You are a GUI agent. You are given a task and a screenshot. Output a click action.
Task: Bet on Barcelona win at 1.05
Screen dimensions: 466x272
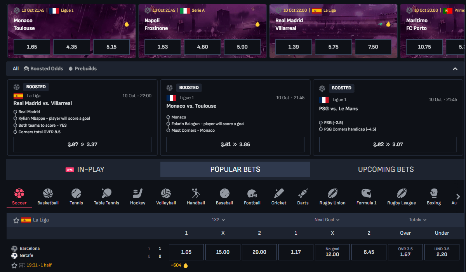186,252
